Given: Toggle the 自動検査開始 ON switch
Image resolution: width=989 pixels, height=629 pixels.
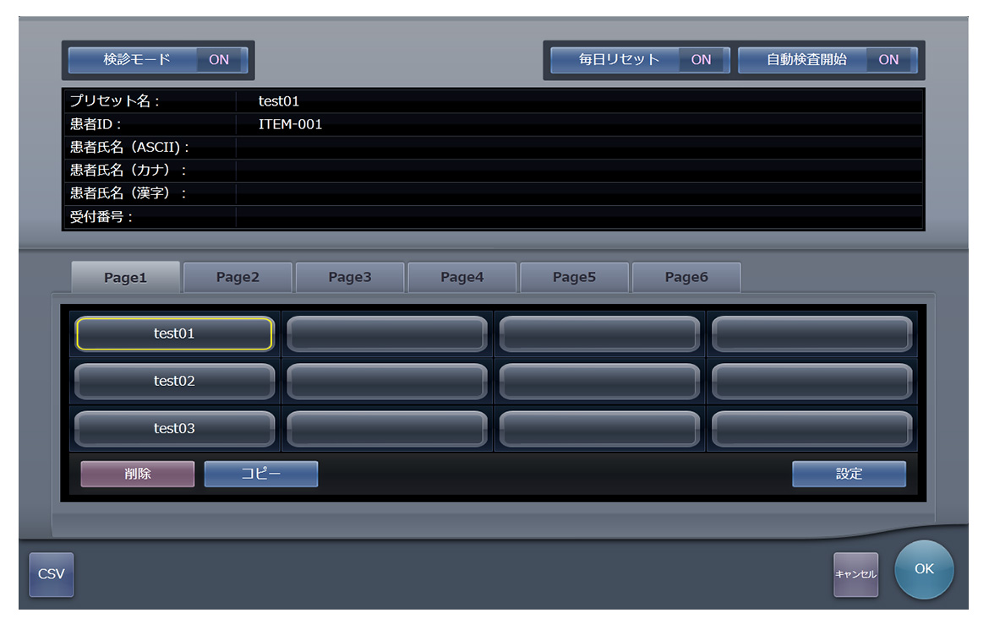Looking at the screenshot, I should 828,60.
